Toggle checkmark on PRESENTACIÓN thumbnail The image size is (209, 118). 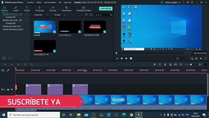tap(105, 32)
